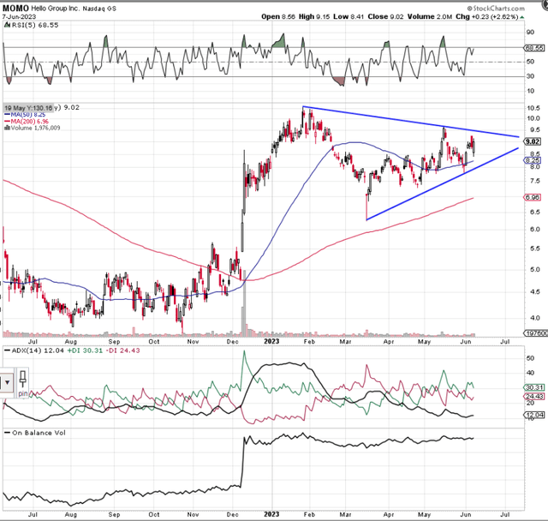Click the Nasdaq GS exchange label
Screen dimensions: 548x521
99,9
